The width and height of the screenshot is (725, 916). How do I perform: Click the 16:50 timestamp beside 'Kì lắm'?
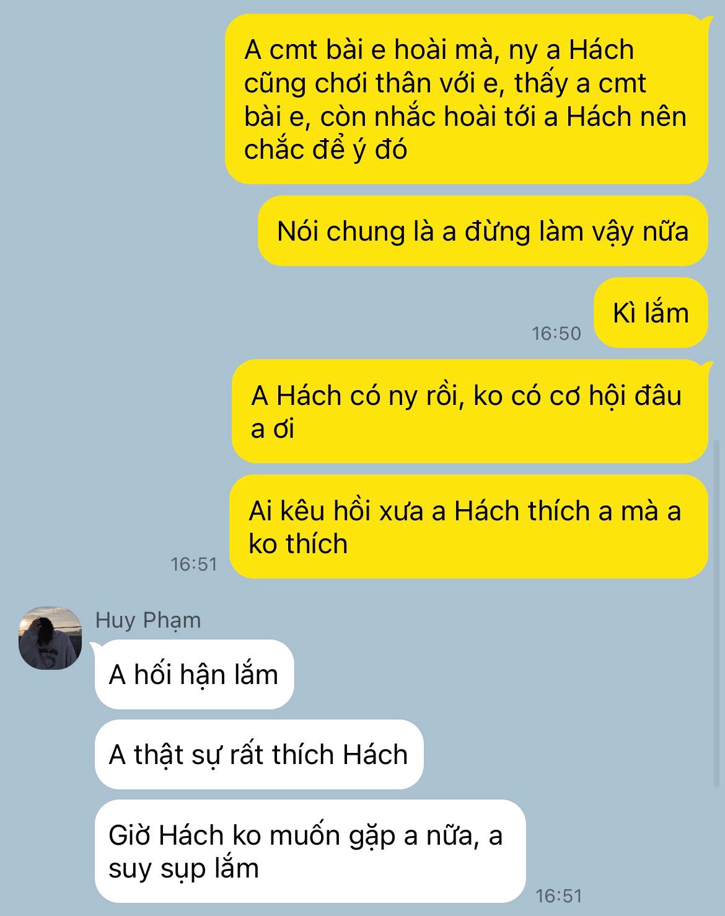pyautogui.click(x=556, y=334)
